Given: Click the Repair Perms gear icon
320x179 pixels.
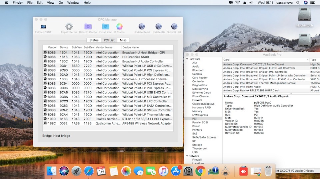Looking at the screenshot, I should (69, 27).
